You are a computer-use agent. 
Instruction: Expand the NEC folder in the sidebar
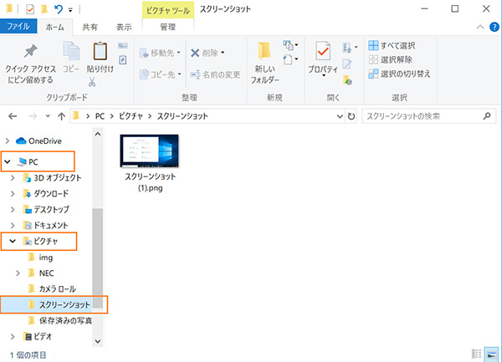(x=19, y=273)
